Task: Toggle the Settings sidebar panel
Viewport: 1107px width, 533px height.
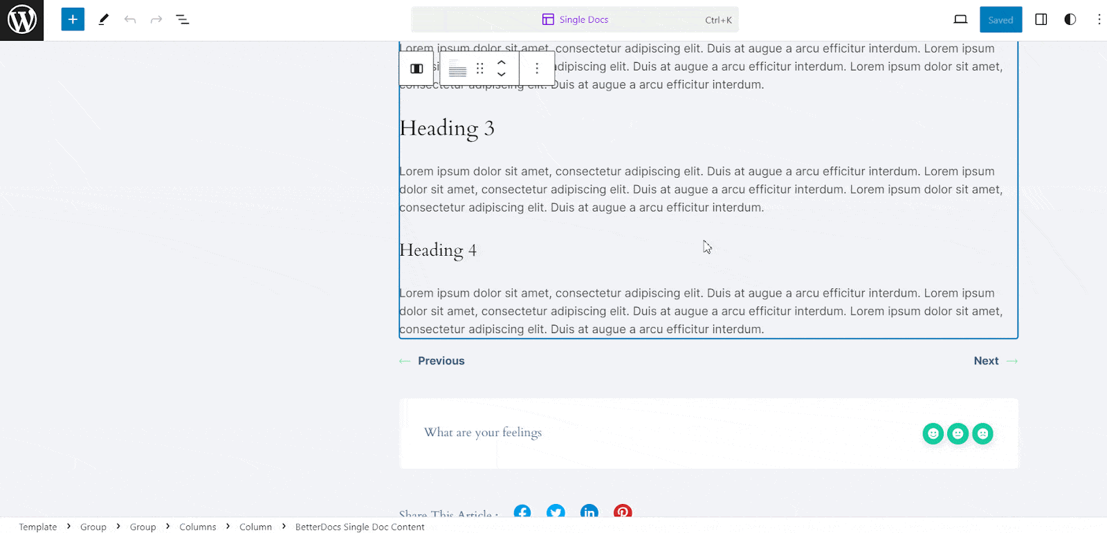Action: tap(1041, 19)
